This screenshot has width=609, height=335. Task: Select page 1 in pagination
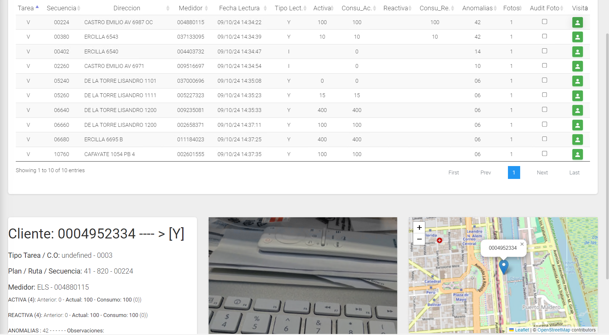pos(514,172)
